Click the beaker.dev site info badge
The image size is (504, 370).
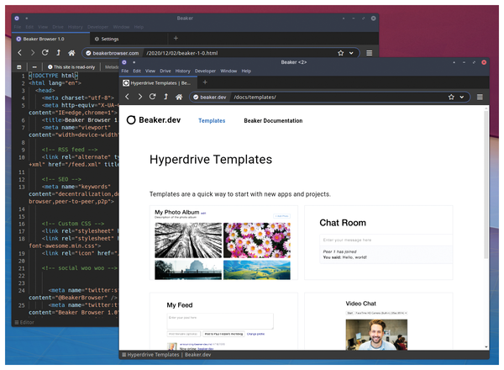[210, 97]
